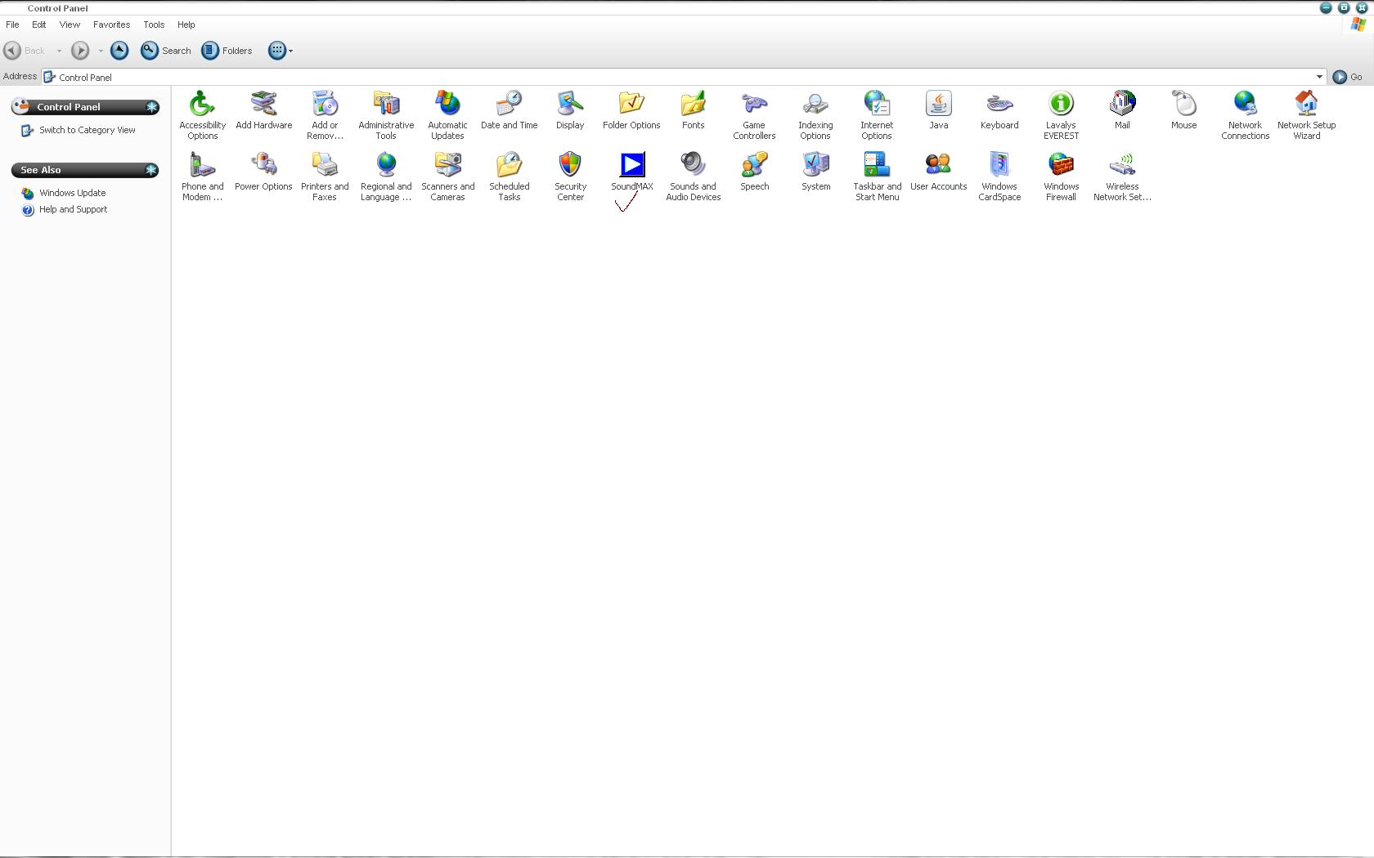
Task: Expand the Address bar dropdown arrow
Action: pos(1319,77)
